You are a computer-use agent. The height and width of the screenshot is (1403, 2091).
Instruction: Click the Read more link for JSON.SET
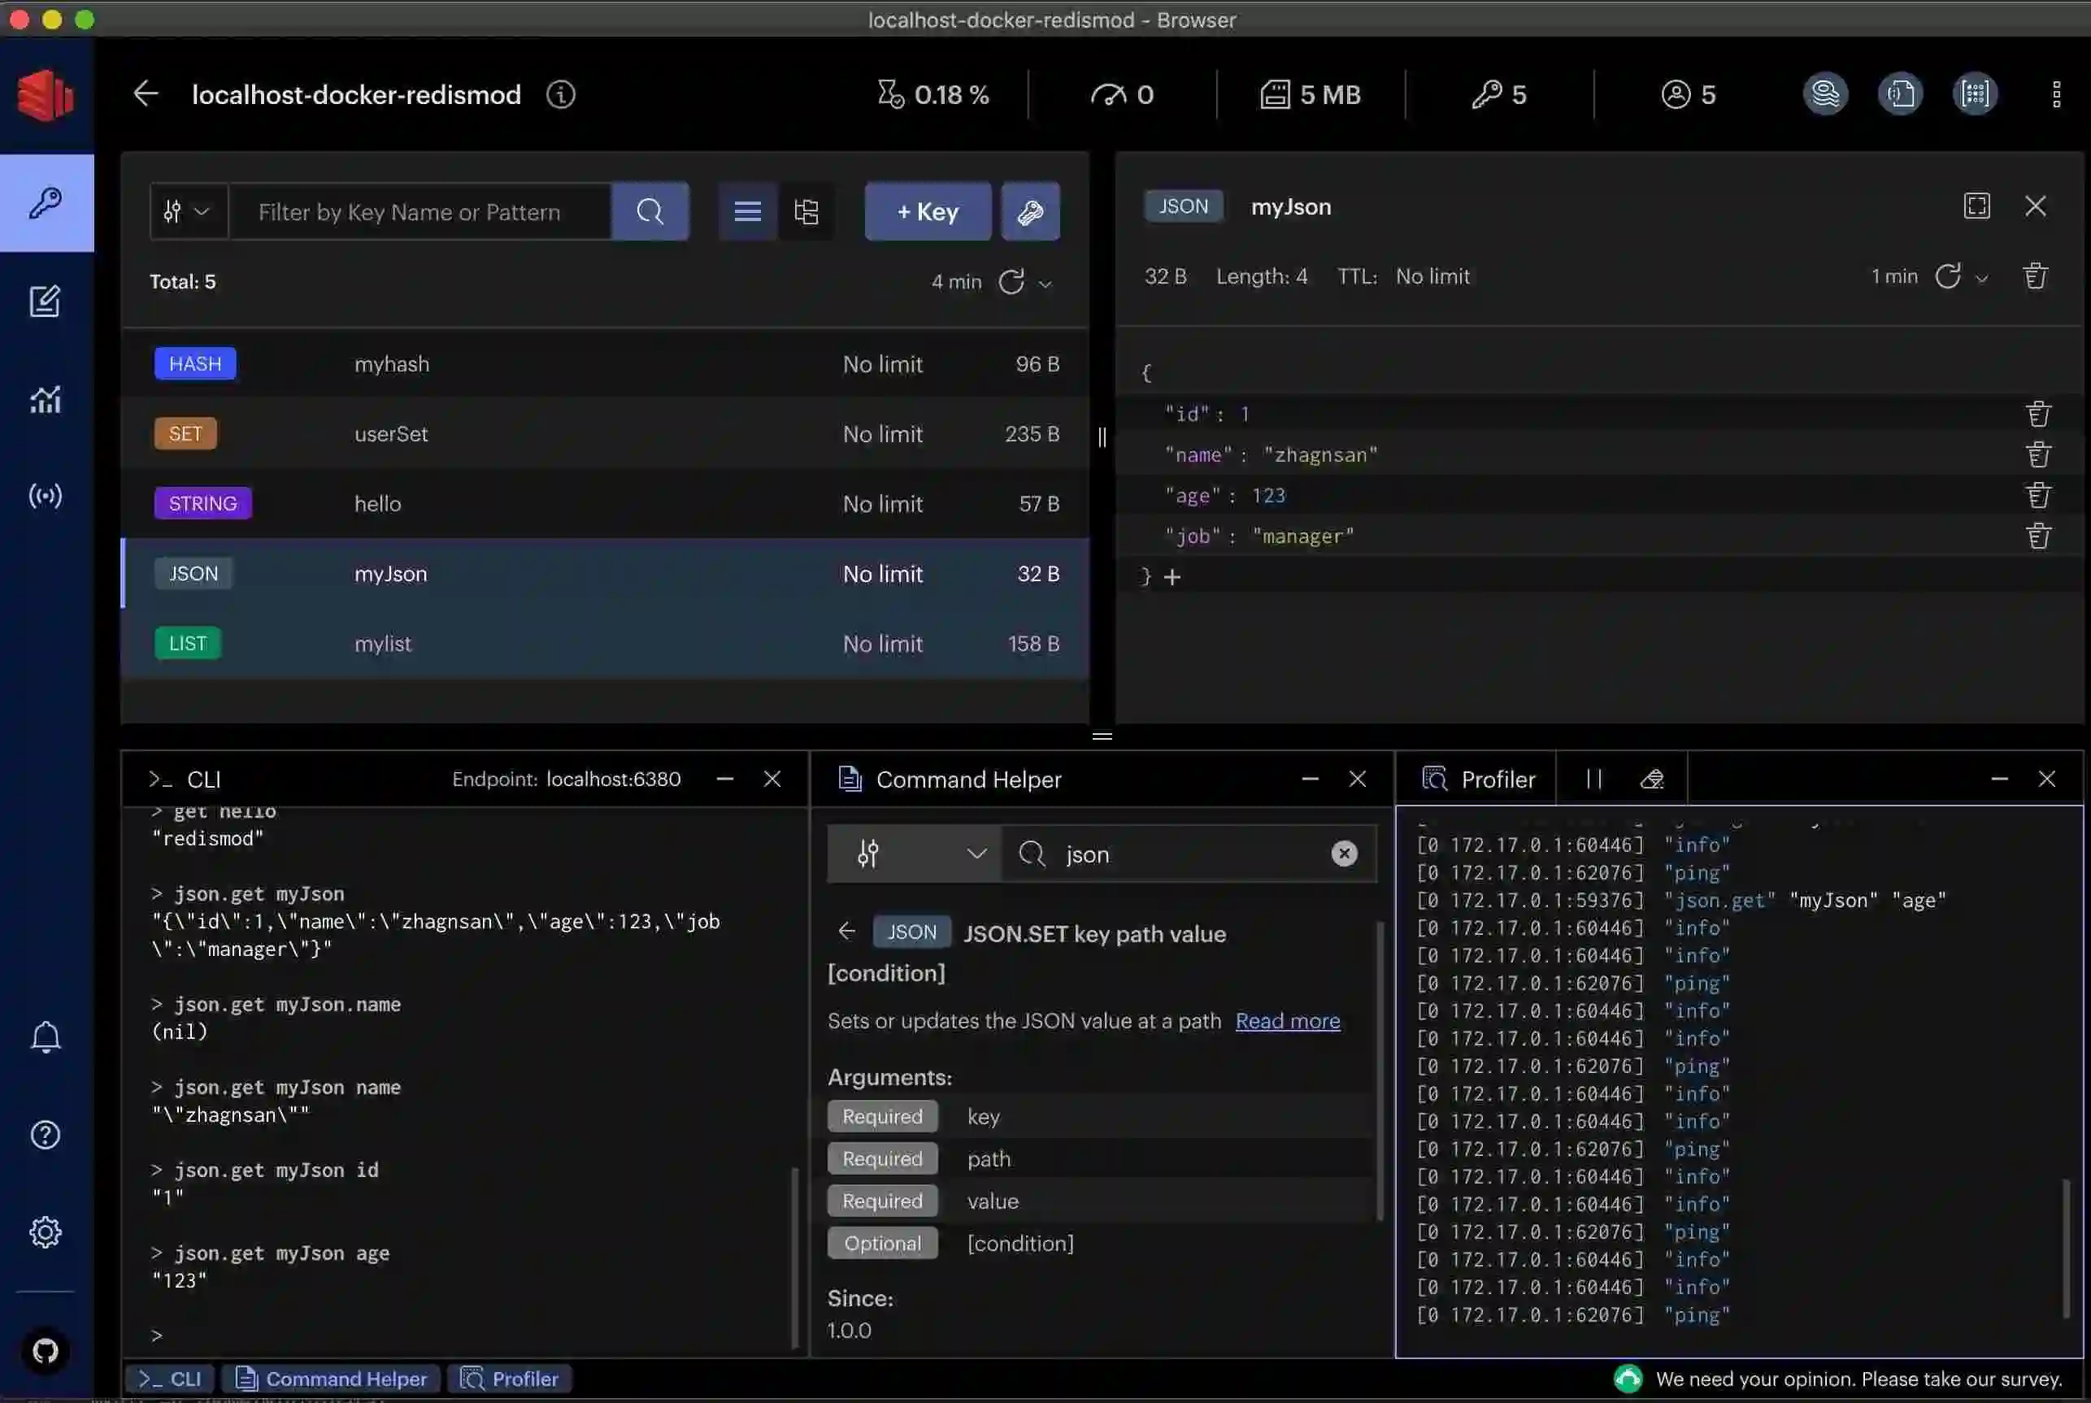coord(1289,1021)
